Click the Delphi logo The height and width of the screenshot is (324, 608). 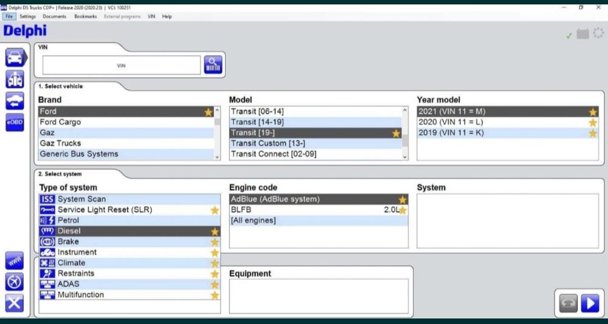(x=25, y=31)
